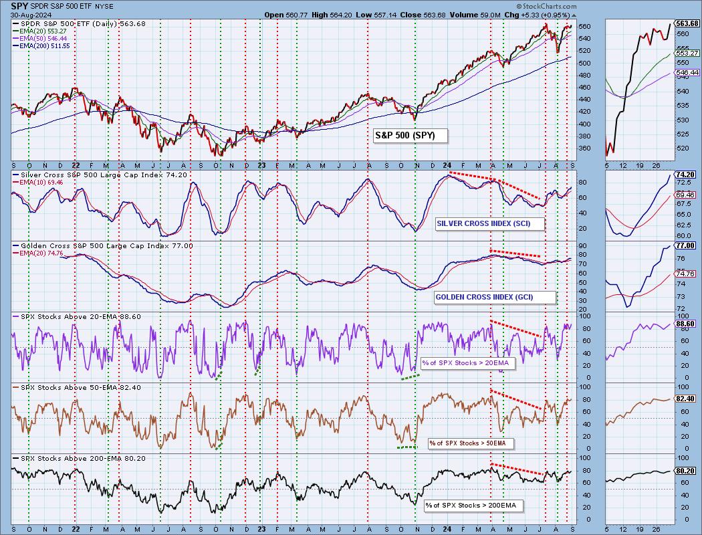Click the 563.68 price tag on the right axis
The image size is (702, 535).
(x=687, y=23)
